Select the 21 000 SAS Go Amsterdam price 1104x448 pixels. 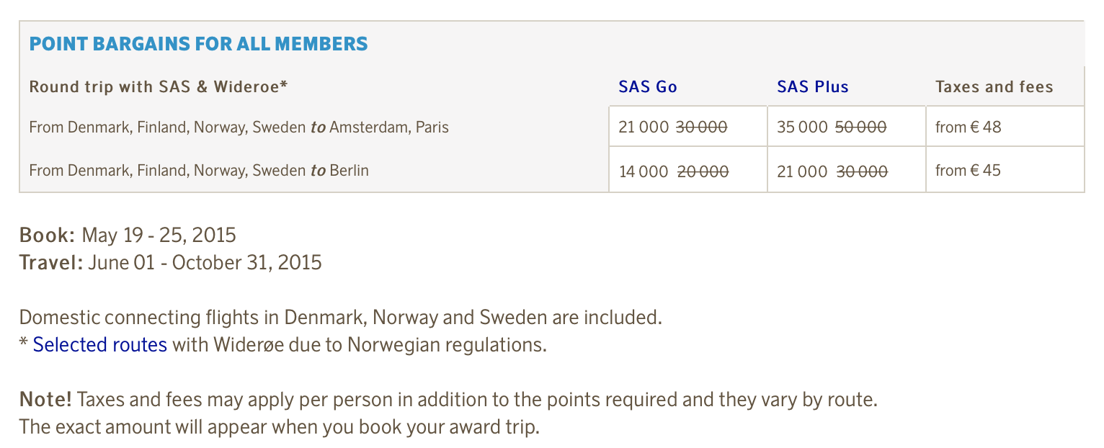pos(644,127)
